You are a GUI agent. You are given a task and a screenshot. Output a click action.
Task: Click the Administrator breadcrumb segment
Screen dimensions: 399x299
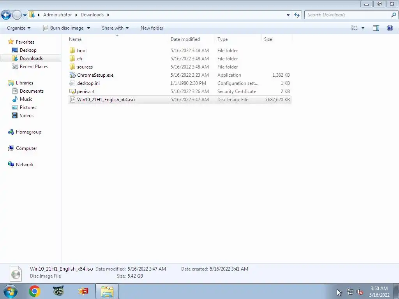[57, 15]
